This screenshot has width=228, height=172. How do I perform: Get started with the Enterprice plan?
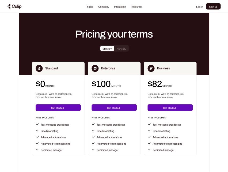pyautogui.click(x=114, y=108)
